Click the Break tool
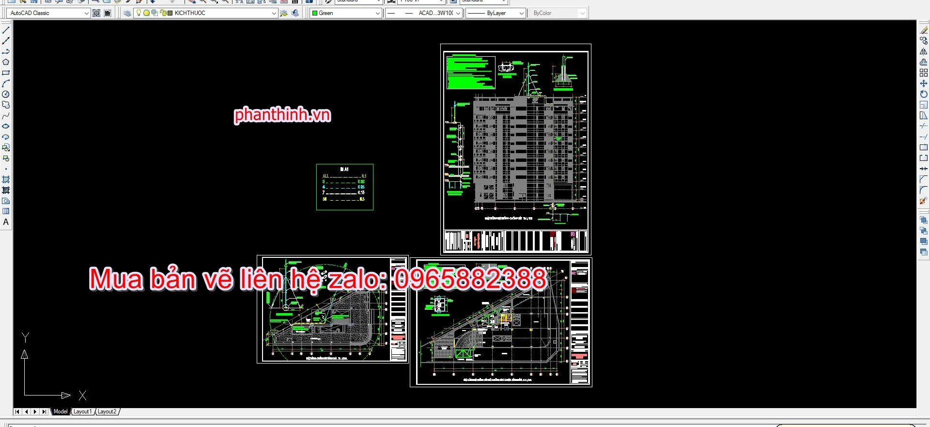Viewport: 930px width, 427px height. [924, 158]
